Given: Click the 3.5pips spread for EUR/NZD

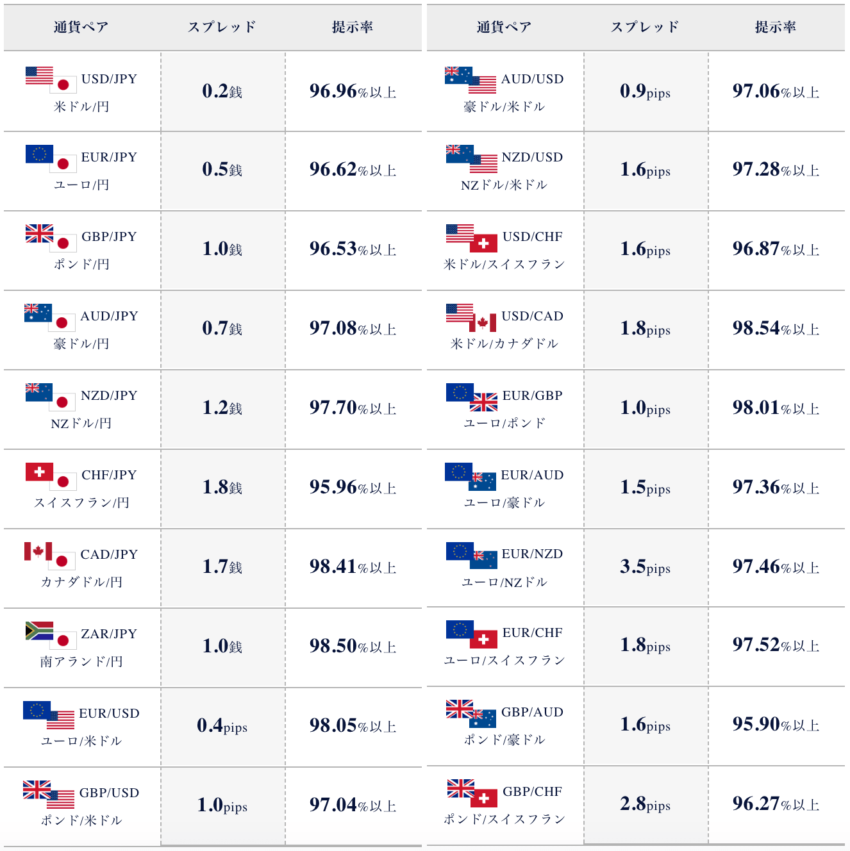Looking at the screenshot, I should tap(646, 566).
